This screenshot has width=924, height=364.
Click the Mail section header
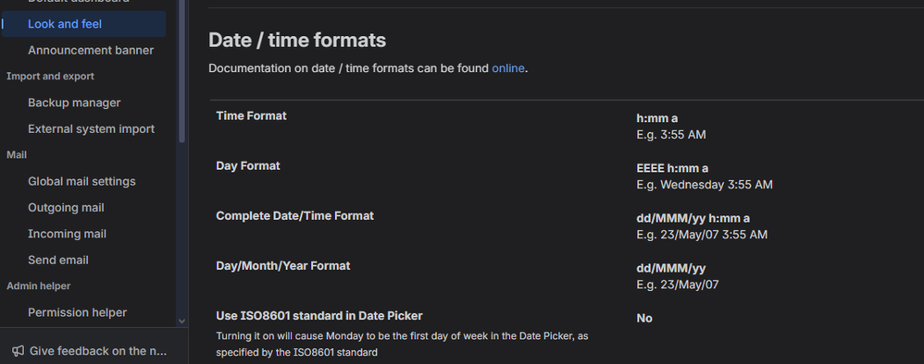17,155
